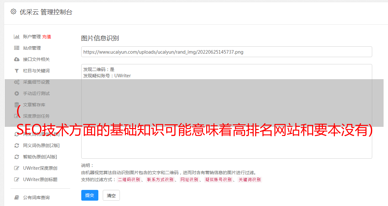Viewport: 388px width, 206px height.
Task: Click the edit icon beside UWriter深度原创
Action: (x=17, y=168)
